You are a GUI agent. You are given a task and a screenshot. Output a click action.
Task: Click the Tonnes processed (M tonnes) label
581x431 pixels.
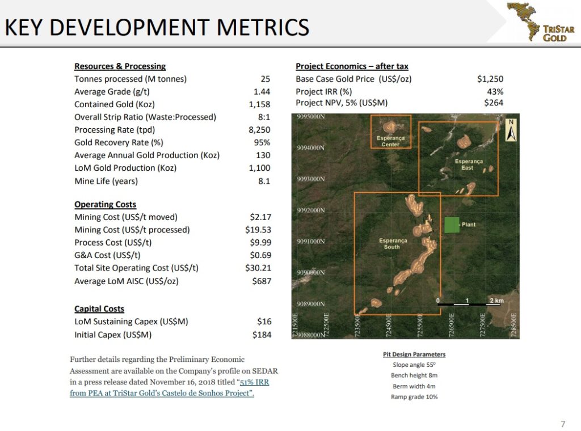(x=130, y=79)
